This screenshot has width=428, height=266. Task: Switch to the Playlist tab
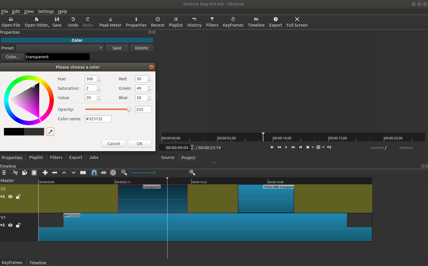pyautogui.click(x=36, y=157)
